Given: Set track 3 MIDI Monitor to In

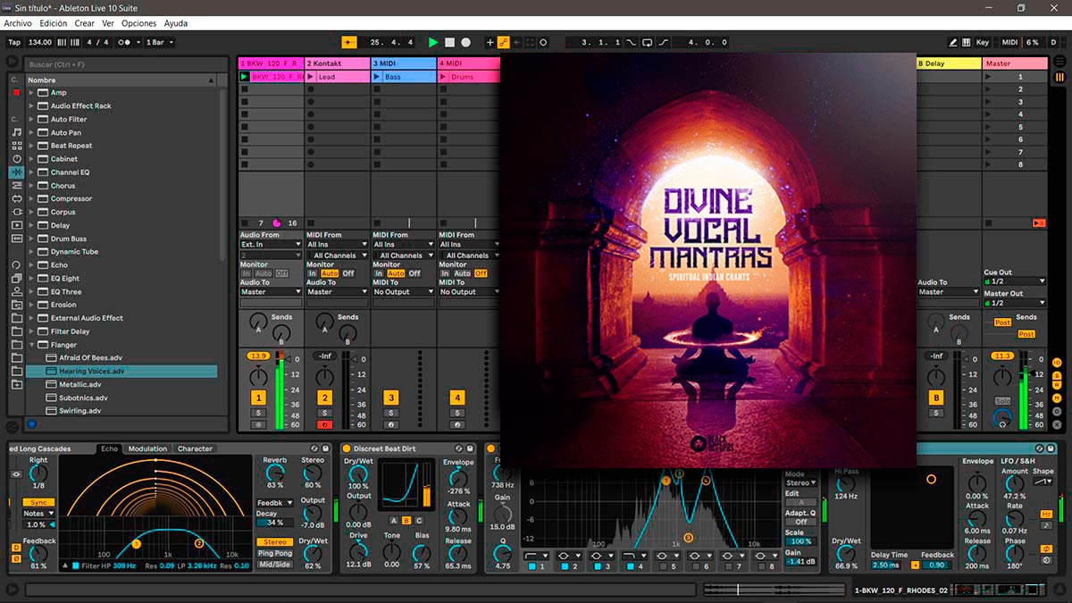Looking at the screenshot, I should 379,273.
